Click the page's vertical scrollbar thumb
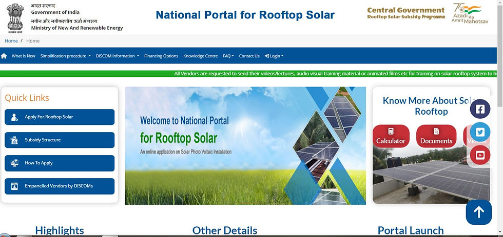 500,56
